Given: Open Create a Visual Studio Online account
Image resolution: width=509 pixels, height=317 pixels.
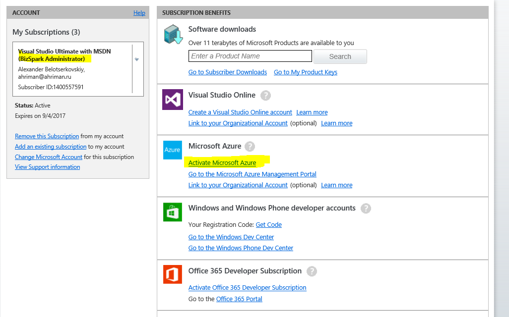Looking at the screenshot, I should pyautogui.click(x=240, y=112).
